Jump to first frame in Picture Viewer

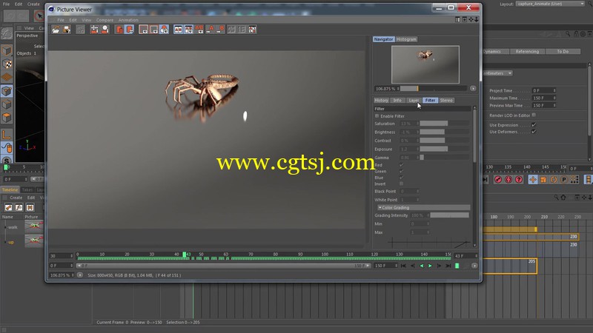point(403,266)
